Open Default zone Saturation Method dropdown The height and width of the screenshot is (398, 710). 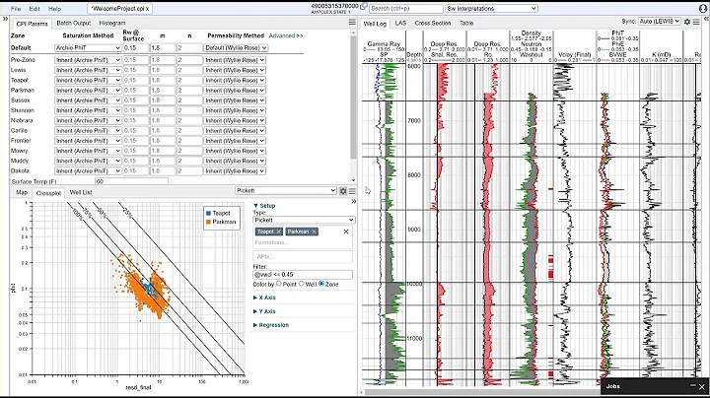coord(88,48)
